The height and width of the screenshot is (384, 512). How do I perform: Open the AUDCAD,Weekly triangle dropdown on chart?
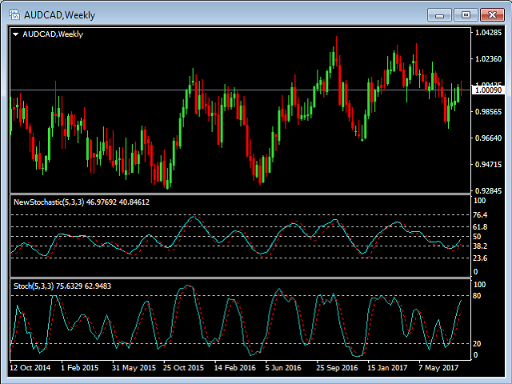(16, 34)
